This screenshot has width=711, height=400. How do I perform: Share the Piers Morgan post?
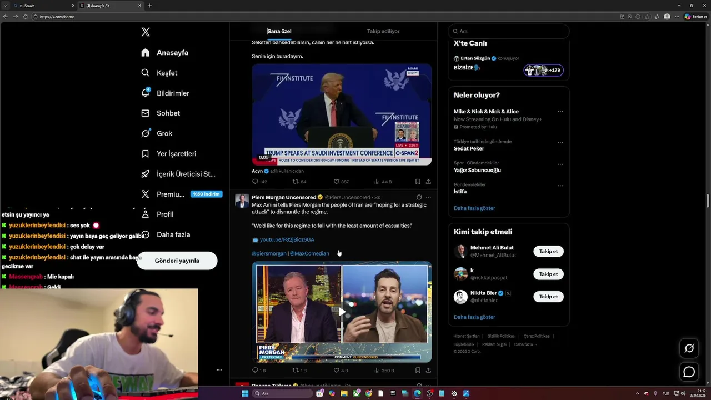point(428,371)
